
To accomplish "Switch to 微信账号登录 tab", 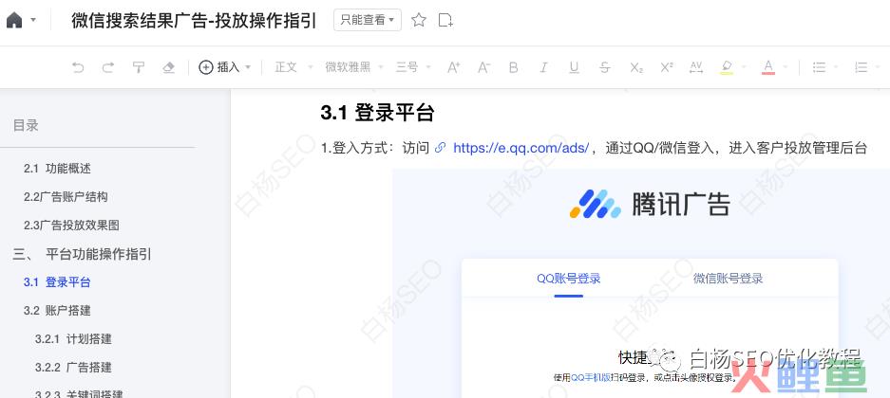I will point(729,279).
